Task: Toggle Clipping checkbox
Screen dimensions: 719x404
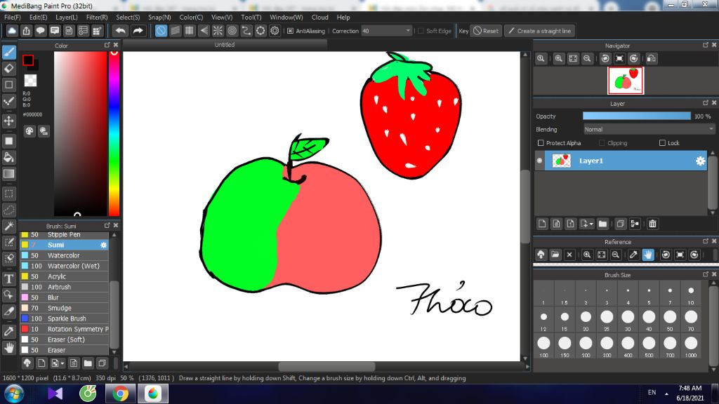Action: [x=602, y=143]
